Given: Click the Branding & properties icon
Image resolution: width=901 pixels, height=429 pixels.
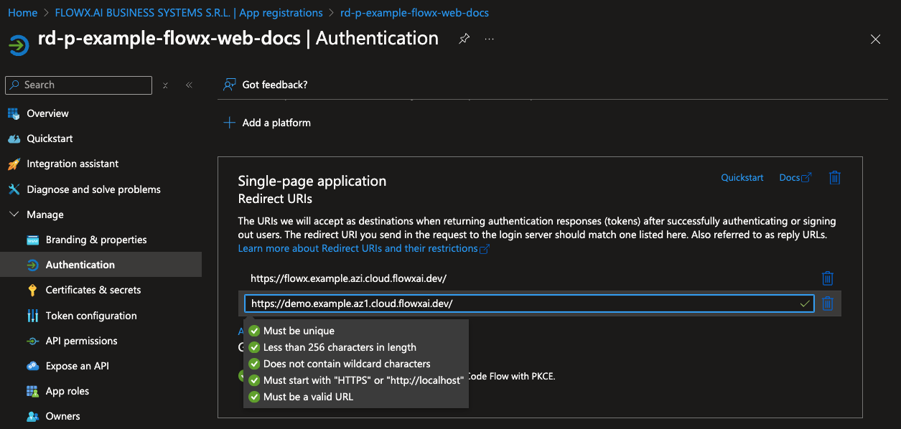Looking at the screenshot, I should tap(32, 240).
